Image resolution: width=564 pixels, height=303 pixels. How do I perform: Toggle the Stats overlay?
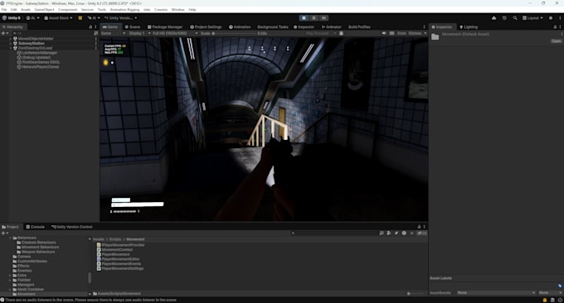401,33
